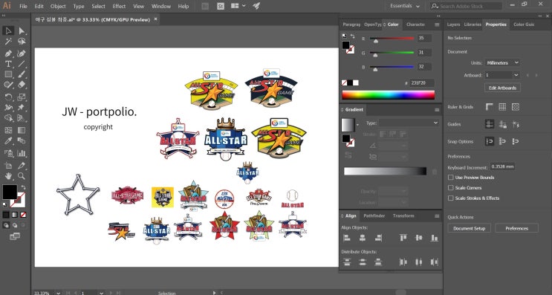Click the Document Setup button
552x295 pixels.
(x=469, y=228)
